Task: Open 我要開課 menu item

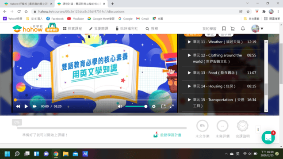Action: pos(99,29)
